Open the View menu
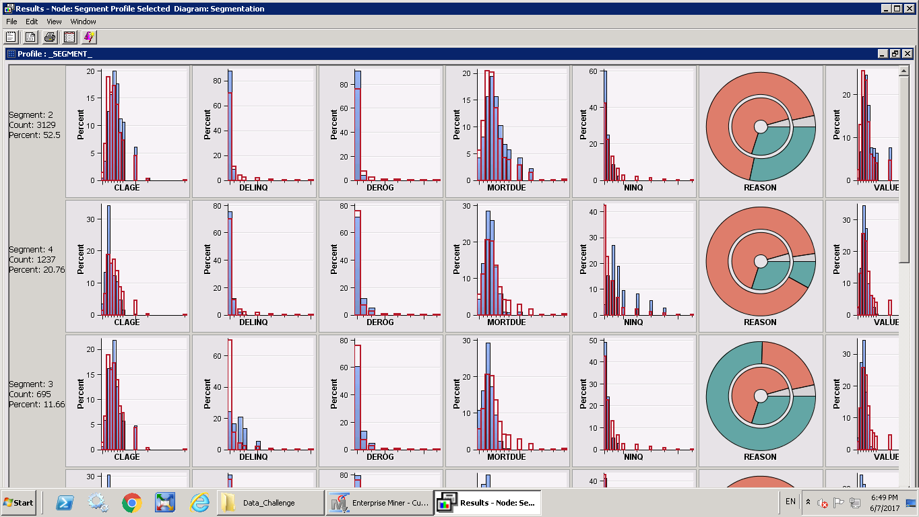Viewport: 919px width, 517px height. click(54, 22)
